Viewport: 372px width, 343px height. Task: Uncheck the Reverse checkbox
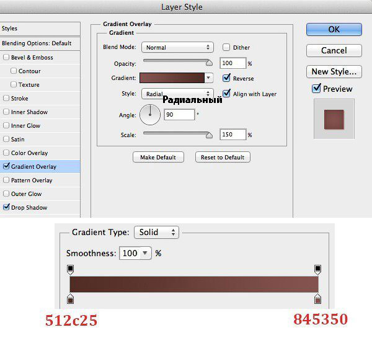point(226,78)
